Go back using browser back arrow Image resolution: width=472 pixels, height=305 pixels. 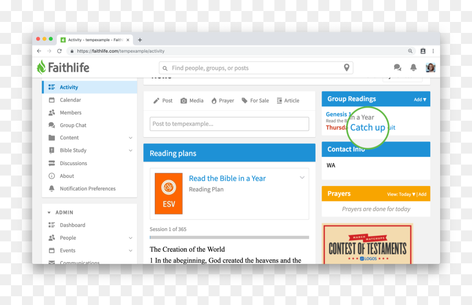click(39, 51)
